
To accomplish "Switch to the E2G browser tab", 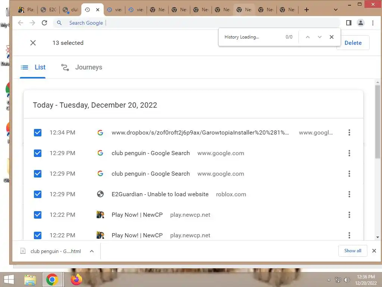I will pos(49,10).
